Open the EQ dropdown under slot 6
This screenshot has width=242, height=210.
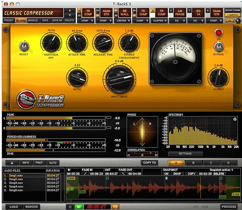(x=177, y=21)
